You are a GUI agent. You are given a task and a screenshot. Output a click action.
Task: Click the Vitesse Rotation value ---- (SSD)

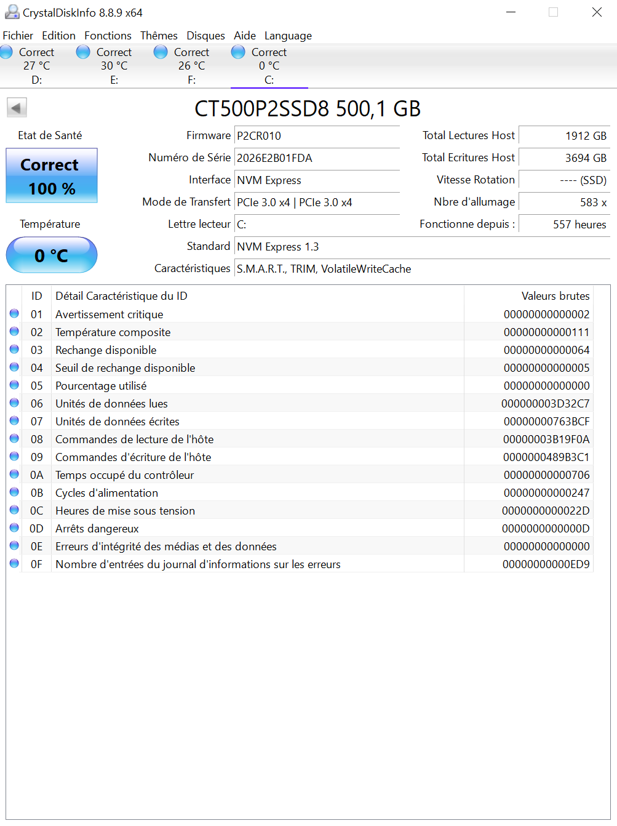(x=565, y=180)
